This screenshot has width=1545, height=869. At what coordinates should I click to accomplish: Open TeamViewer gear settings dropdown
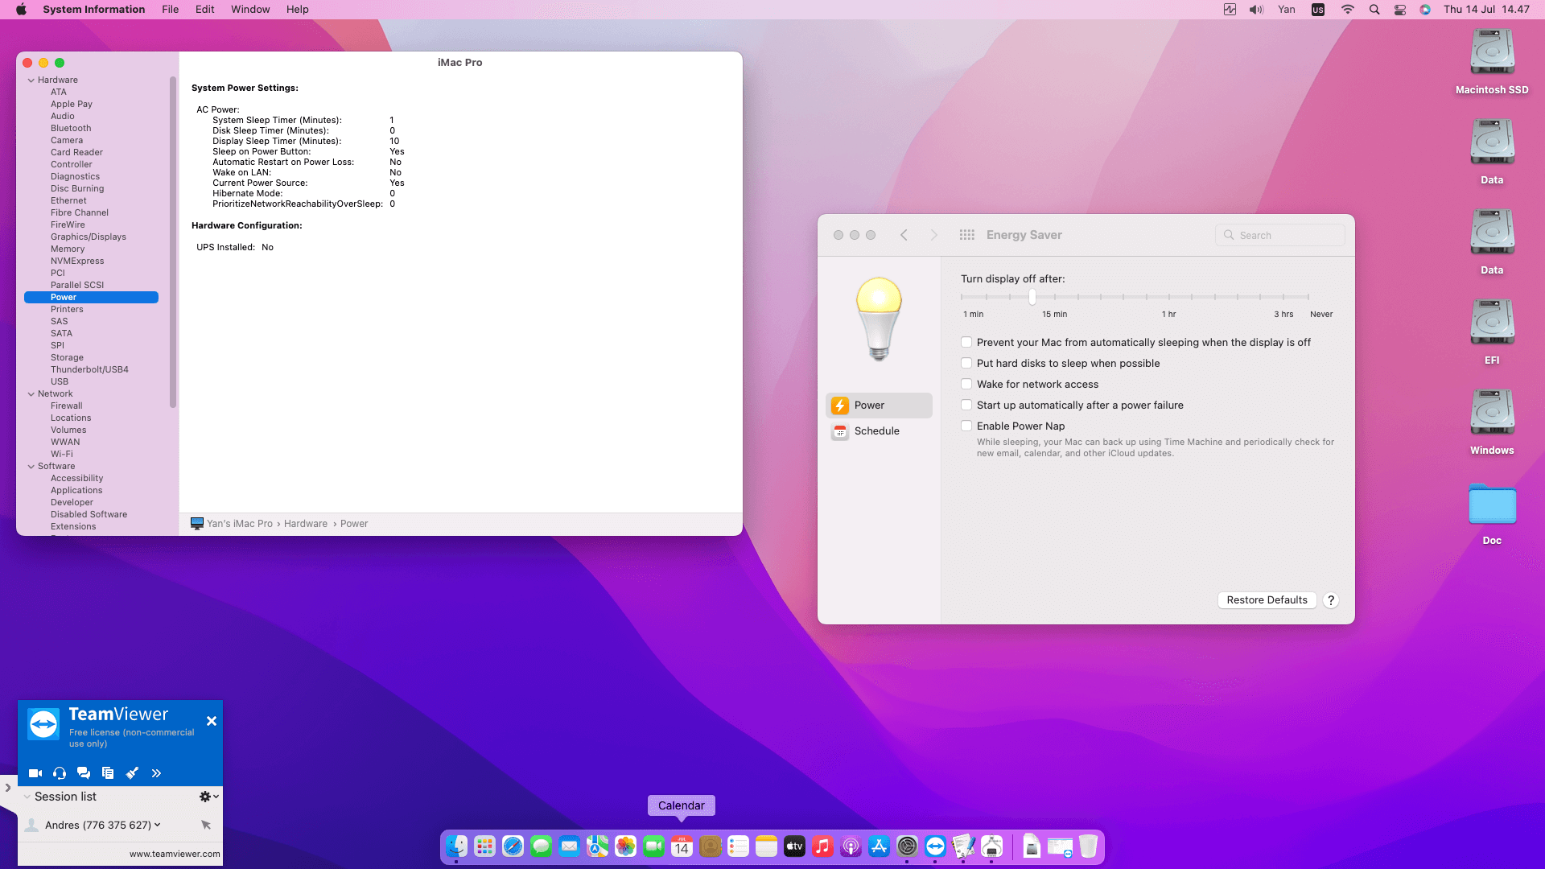pyautogui.click(x=209, y=797)
